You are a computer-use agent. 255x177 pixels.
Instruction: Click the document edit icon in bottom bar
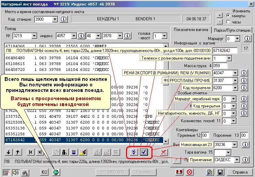(x=6, y=173)
